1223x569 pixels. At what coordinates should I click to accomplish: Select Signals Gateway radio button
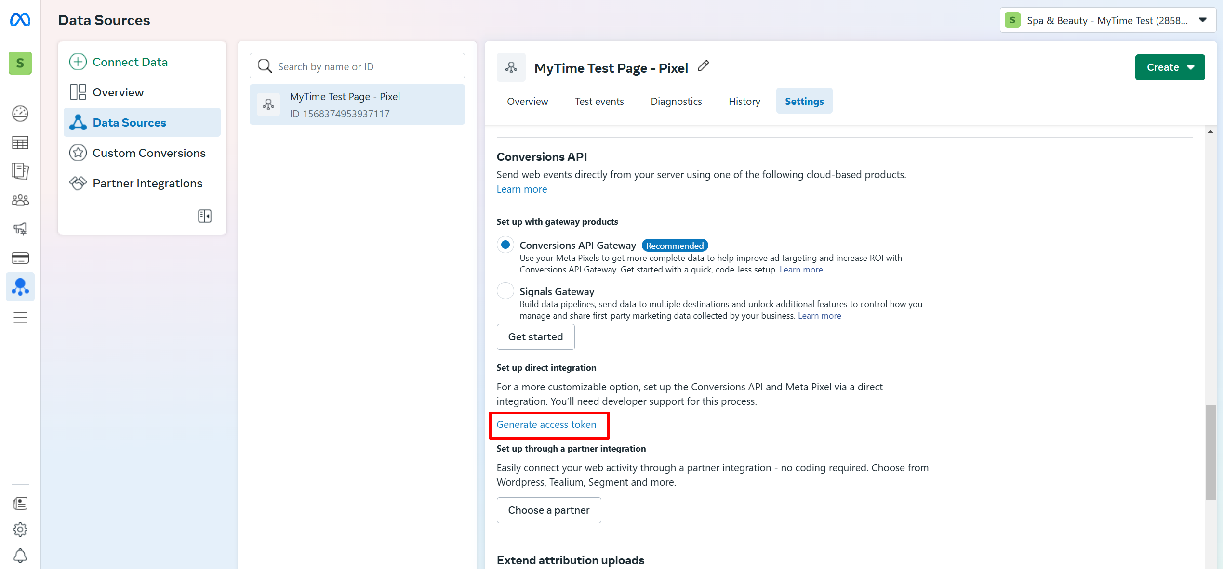click(x=505, y=291)
